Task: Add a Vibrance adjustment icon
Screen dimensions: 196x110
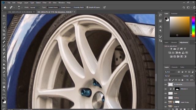Action: point(185,49)
